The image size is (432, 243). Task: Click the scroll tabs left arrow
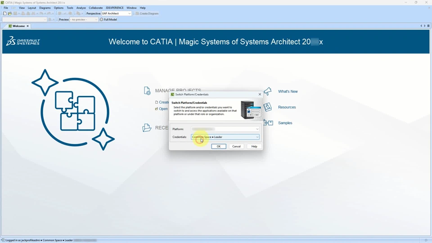click(x=421, y=26)
